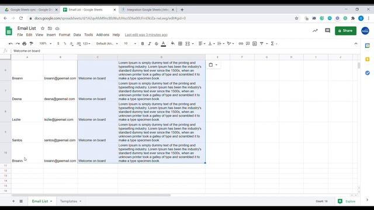This screenshot has height=210, width=374.
Task: Format as percent
Action: [65, 44]
